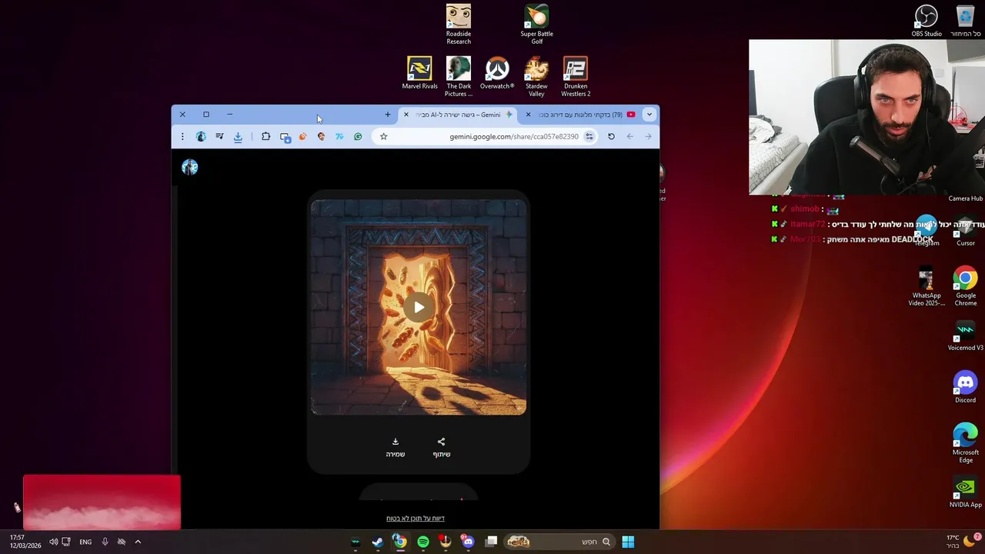Image resolution: width=985 pixels, height=554 pixels.
Task: Click the share (שיתוף) icon under video
Action: (x=441, y=442)
